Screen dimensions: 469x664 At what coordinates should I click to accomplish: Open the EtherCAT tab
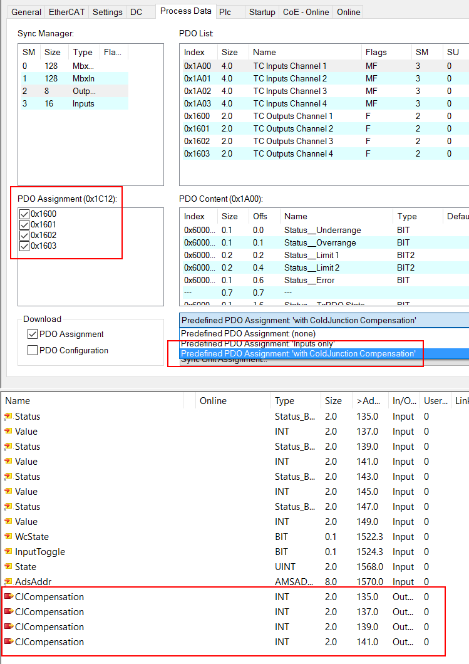tap(67, 13)
